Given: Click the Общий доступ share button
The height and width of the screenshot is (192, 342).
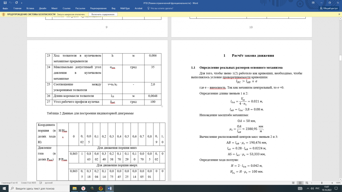Looking at the screenshot, I should point(329,8).
